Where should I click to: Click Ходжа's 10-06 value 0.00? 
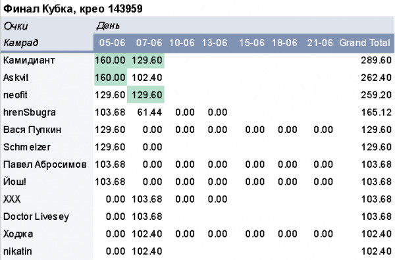click(185, 234)
